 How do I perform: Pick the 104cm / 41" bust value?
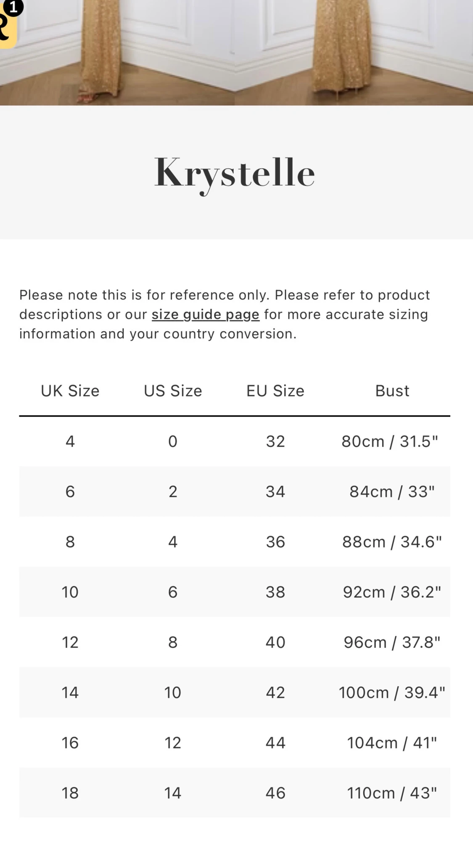[392, 743]
